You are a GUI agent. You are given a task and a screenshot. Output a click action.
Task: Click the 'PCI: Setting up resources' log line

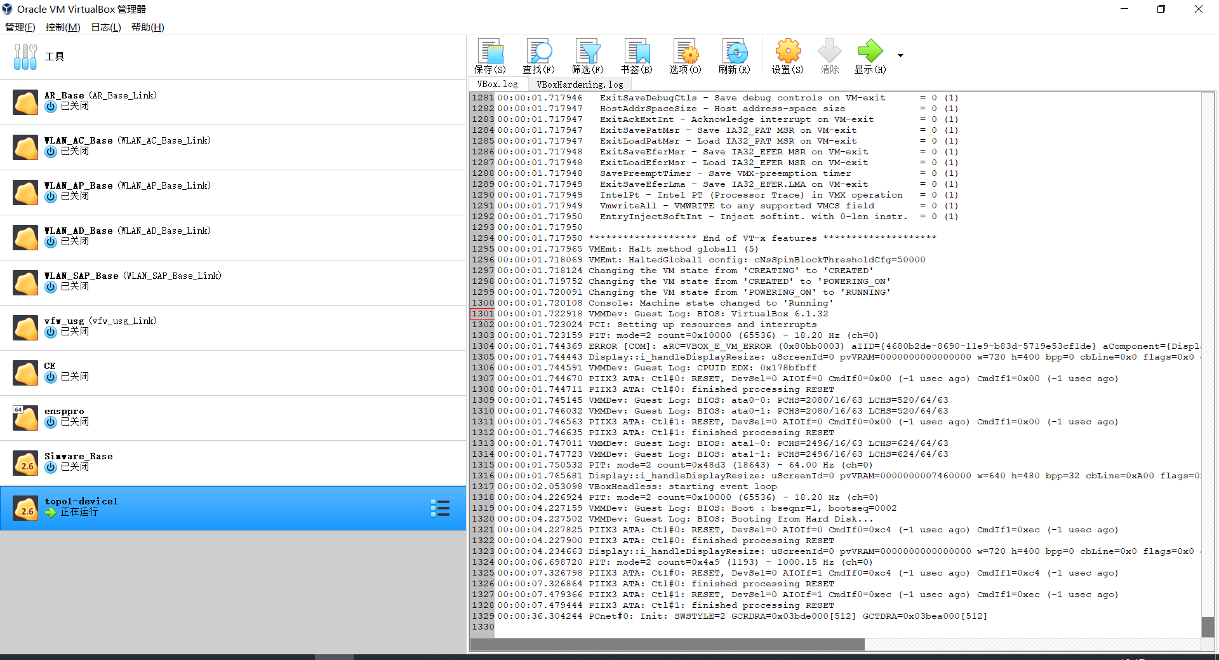click(657, 325)
